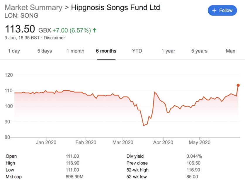
Task: Switch to the 1 year tab
Action: (x=168, y=51)
